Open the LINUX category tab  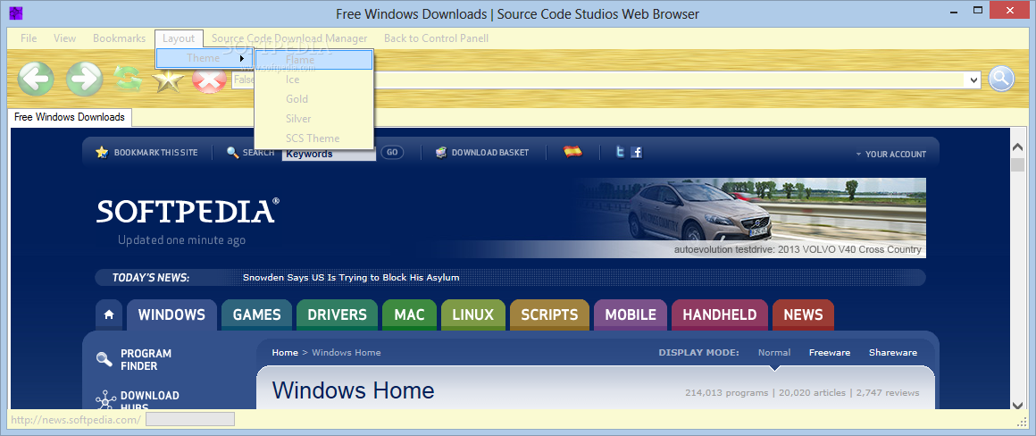(473, 315)
